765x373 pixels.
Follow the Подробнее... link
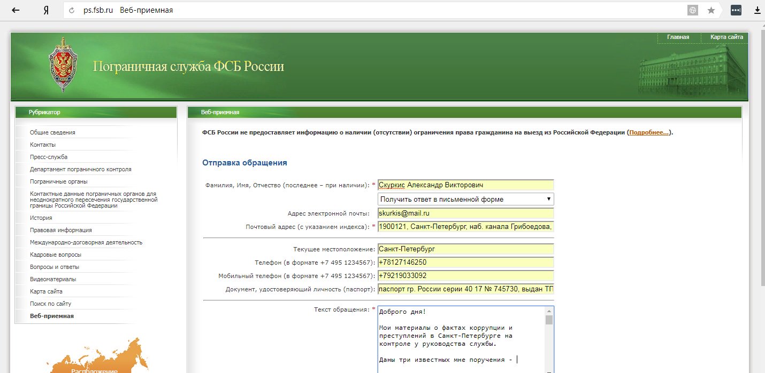tap(649, 132)
